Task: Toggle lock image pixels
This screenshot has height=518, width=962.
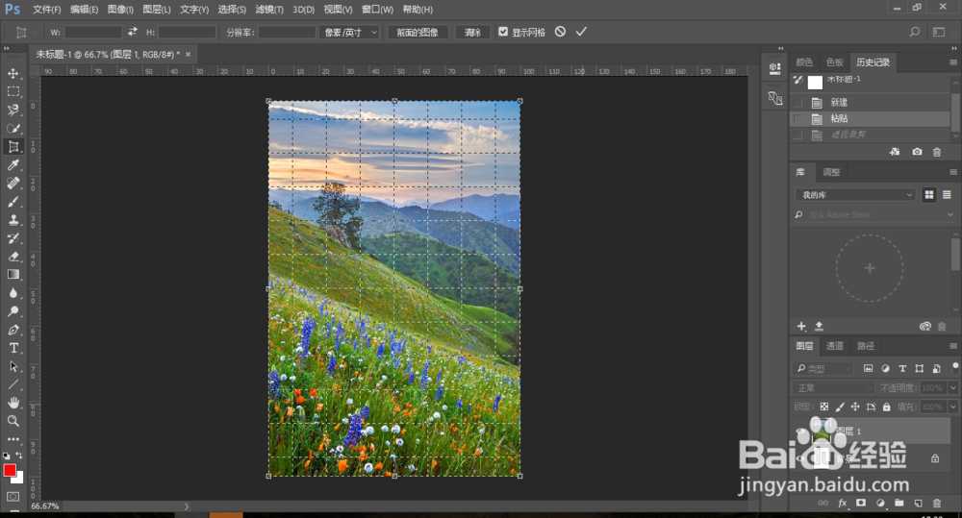Action: click(840, 407)
